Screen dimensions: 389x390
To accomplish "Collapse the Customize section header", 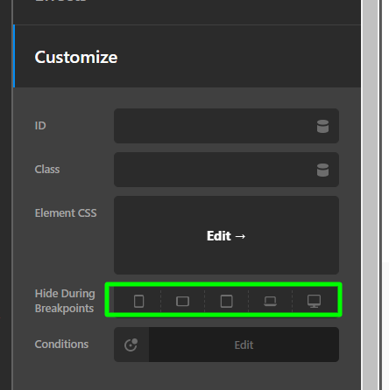I will tap(187, 56).
